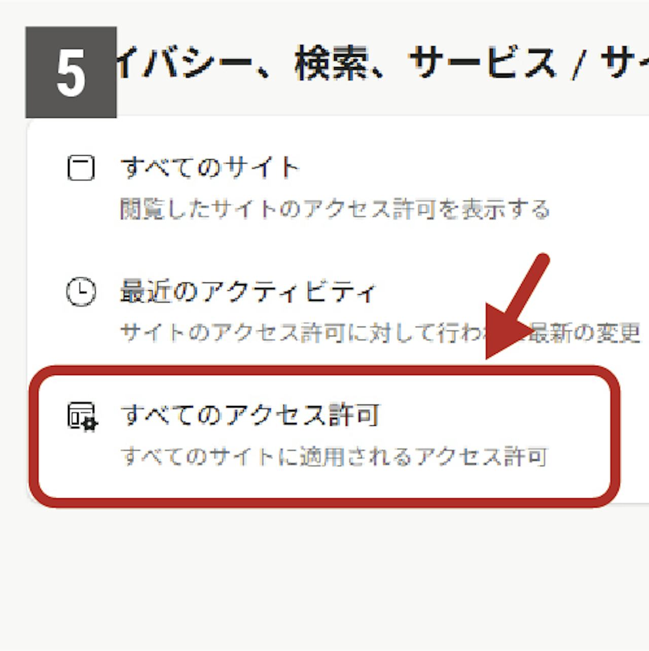Viewport: 649px width, 651px height.
Task: Click the サービス word in the header
Action: click(482, 63)
